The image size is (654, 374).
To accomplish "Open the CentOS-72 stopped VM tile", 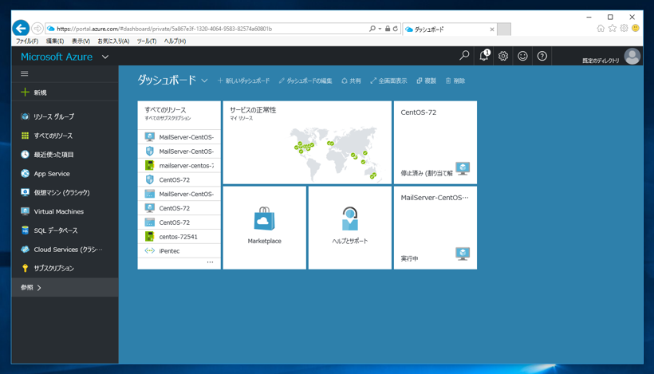I will tap(435, 142).
